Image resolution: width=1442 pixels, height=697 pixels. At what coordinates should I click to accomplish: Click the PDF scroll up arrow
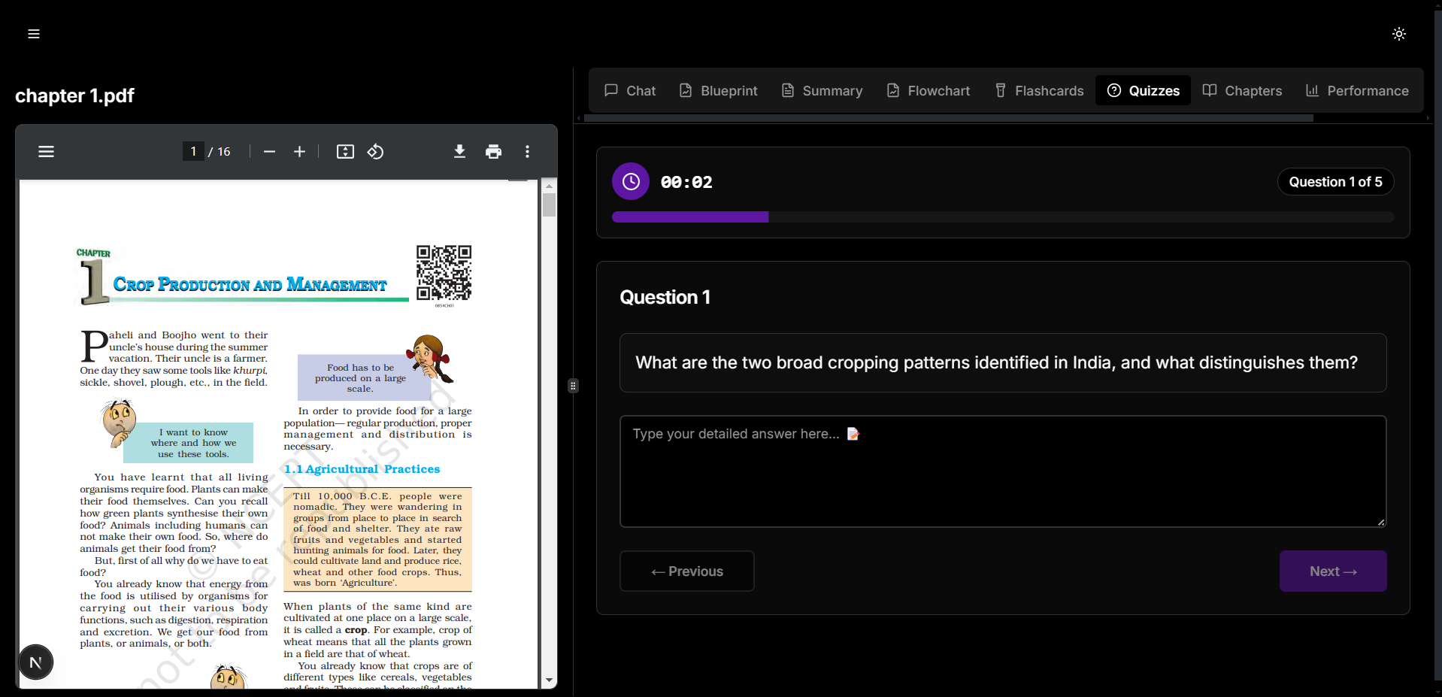[550, 186]
